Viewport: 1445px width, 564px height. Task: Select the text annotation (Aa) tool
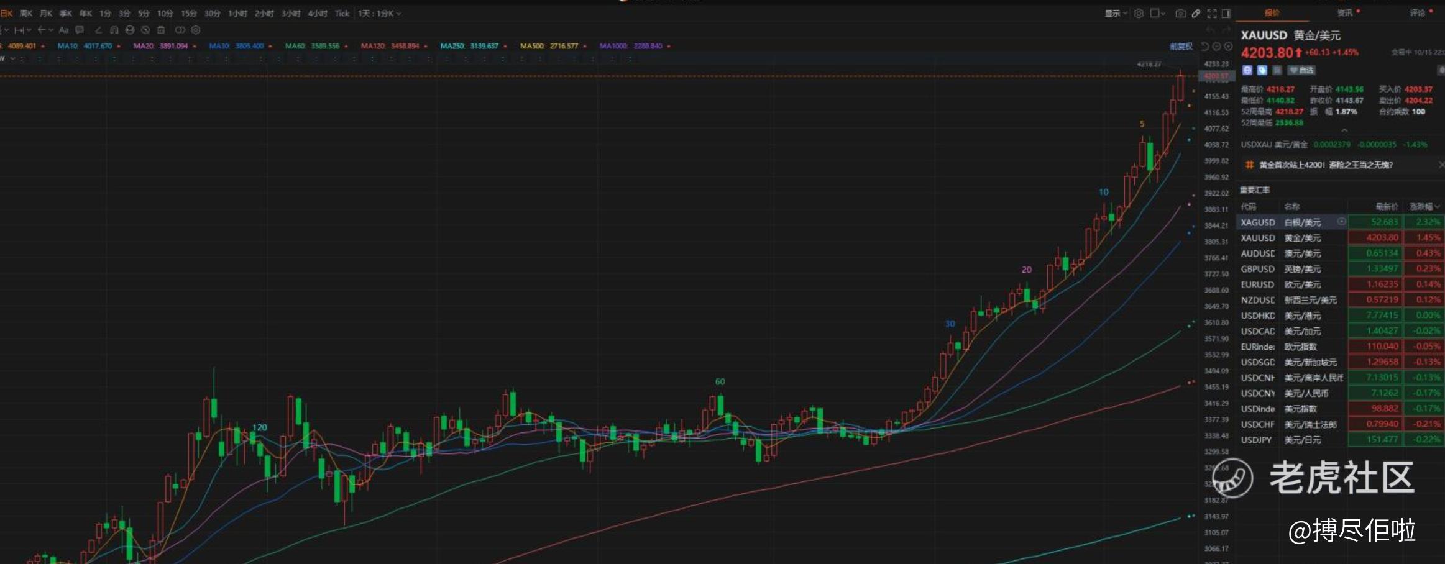pyautogui.click(x=63, y=30)
